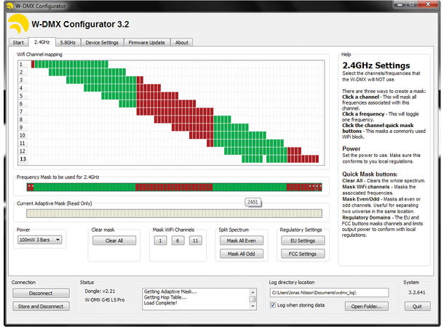The image size is (444, 327).
Task: Mask WiFi channel 1 quick button
Action: (x=159, y=241)
